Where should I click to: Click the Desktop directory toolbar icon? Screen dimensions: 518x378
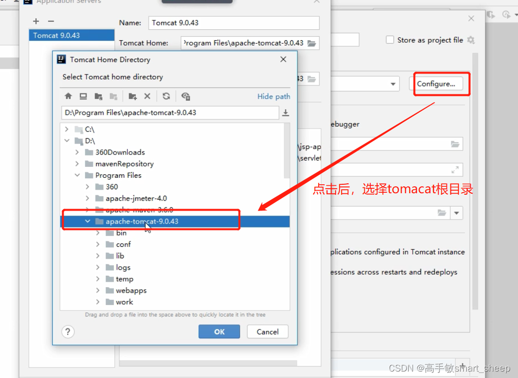(83, 96)
